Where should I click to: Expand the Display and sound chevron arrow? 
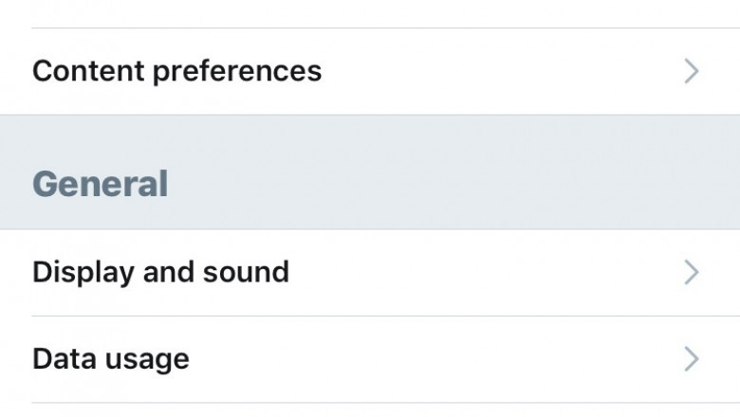coord(692,273)
